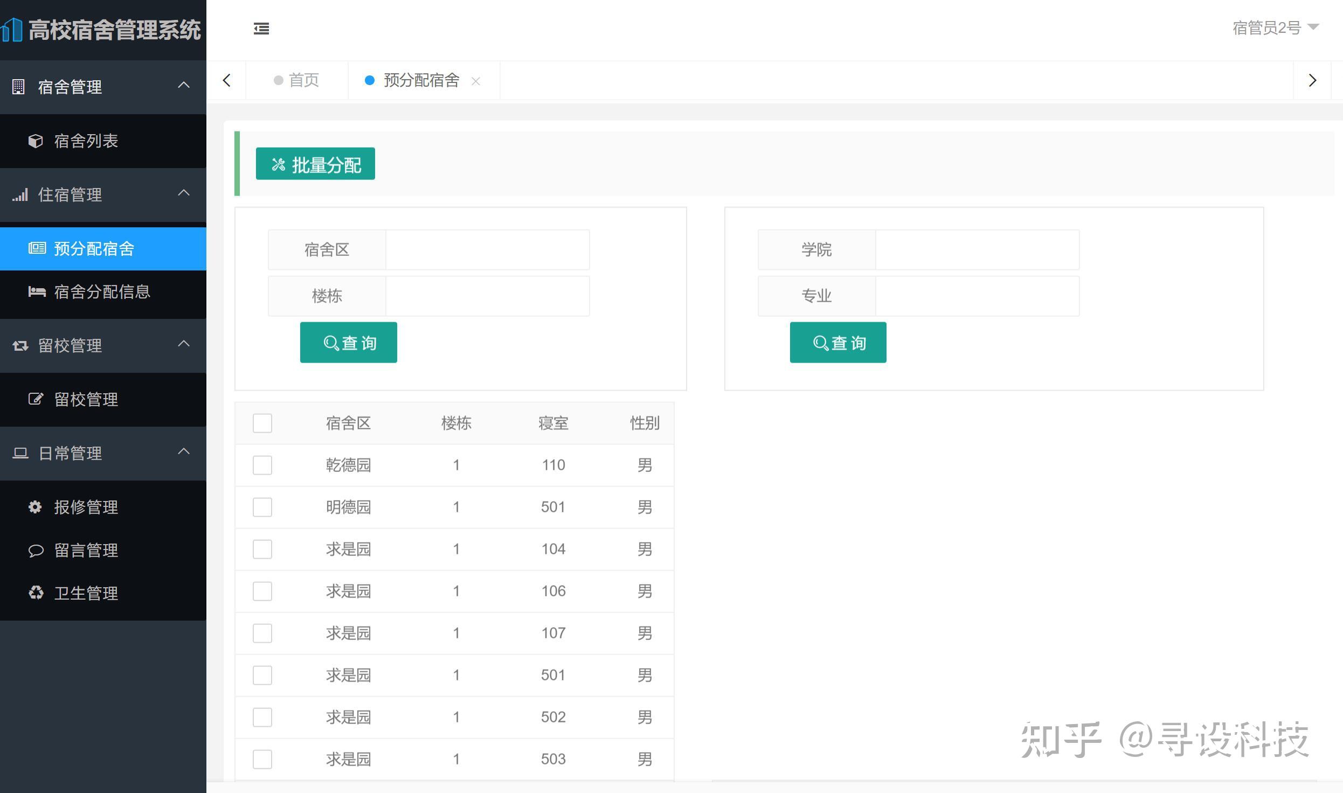Check the row for 明德园 room 501
Image resolution: width=1343 pixels, height=793 pixels.
click(262, 507)
